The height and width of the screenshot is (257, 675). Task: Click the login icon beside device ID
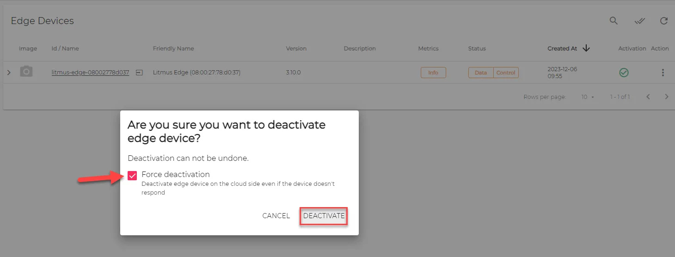(139, 73)
